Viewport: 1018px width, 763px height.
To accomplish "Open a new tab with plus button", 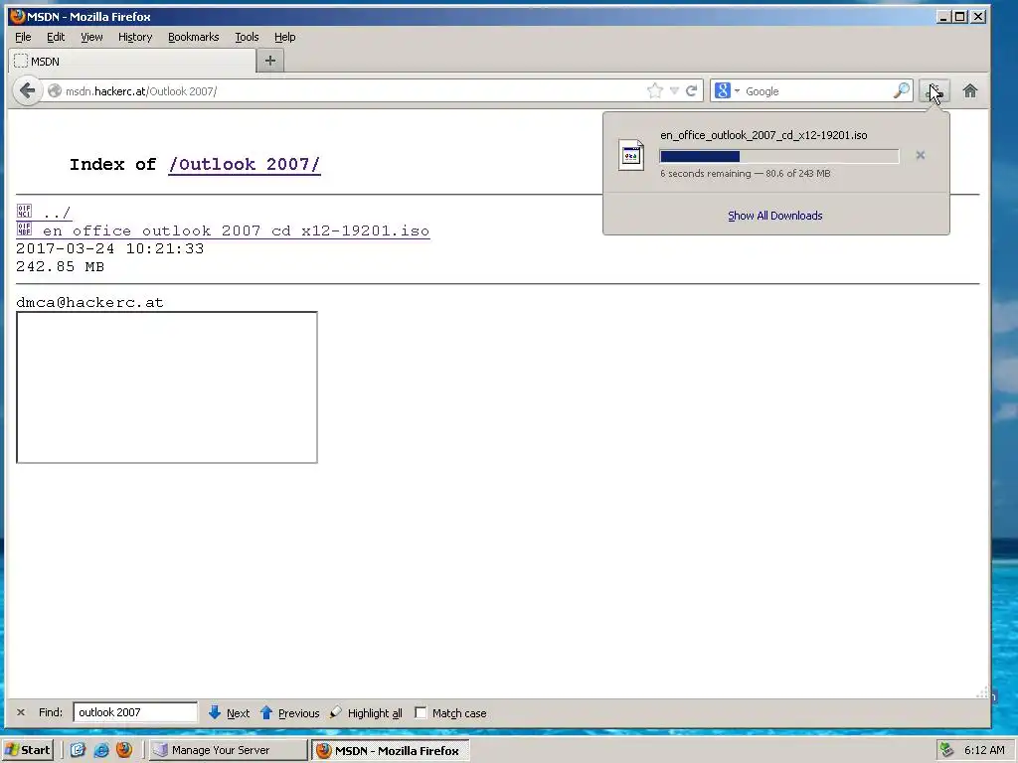I will coord(270,61).
